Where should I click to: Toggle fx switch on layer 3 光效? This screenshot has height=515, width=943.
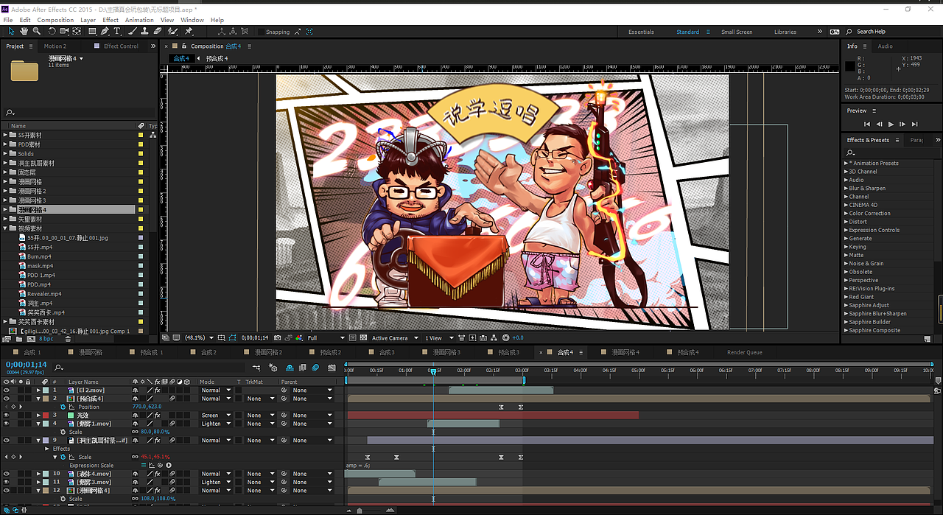click(157, 416)
